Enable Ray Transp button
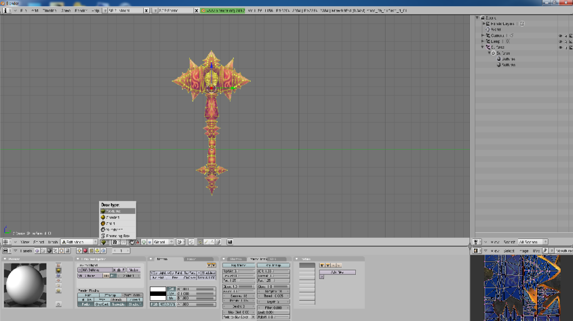 click(273, 265)
